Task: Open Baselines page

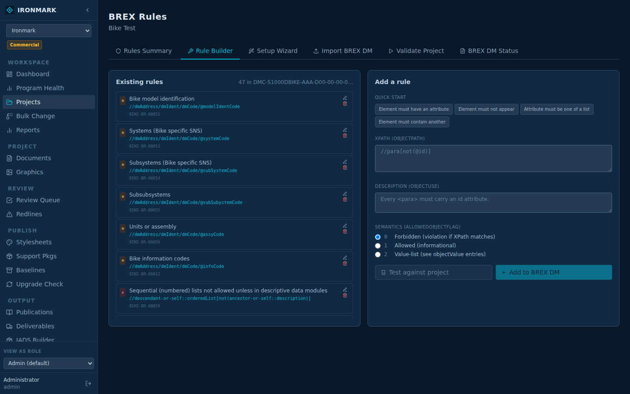Action: coord(49,270)
